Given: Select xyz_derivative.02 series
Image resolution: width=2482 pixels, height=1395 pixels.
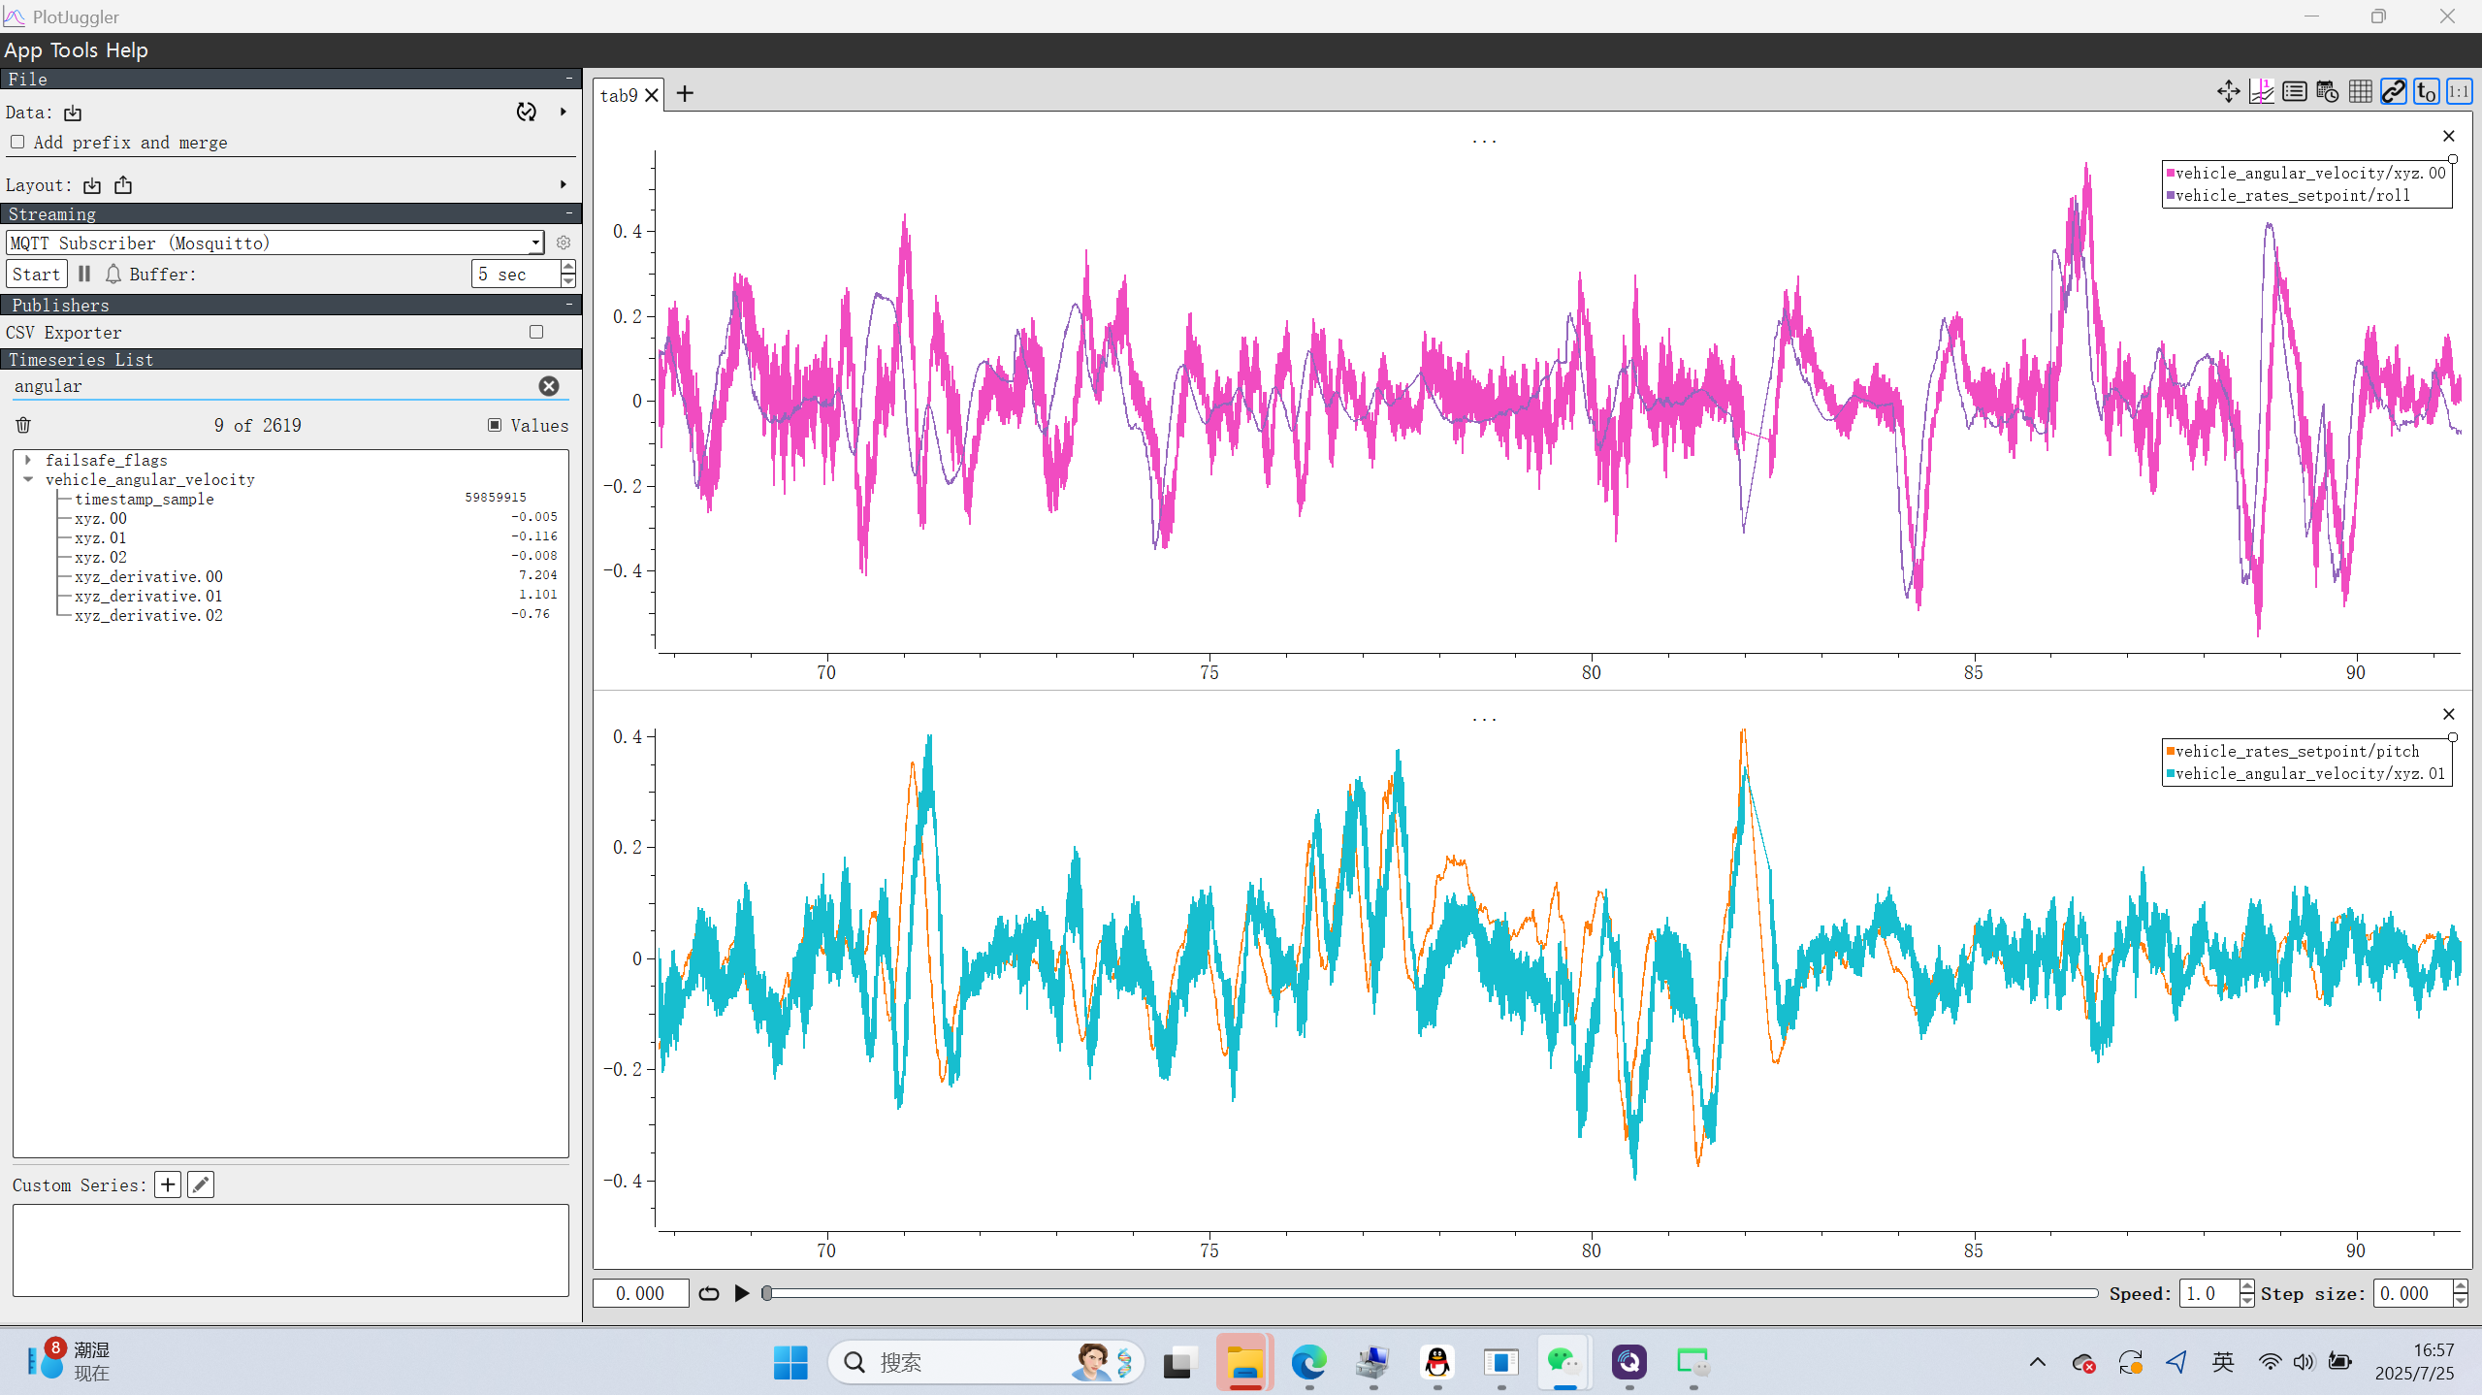Looking at the screenshot, I should click(148, 615).
